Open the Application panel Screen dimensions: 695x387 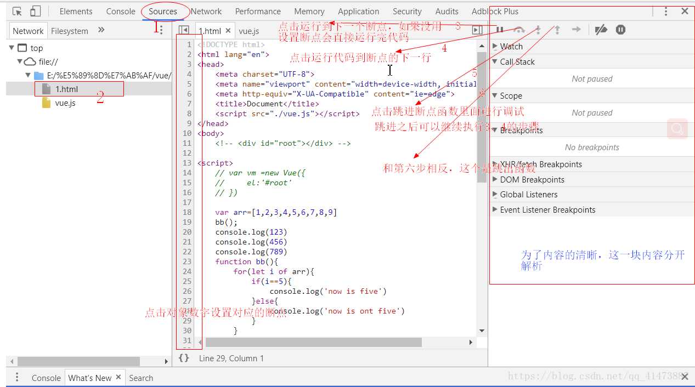tap(358, 11)
